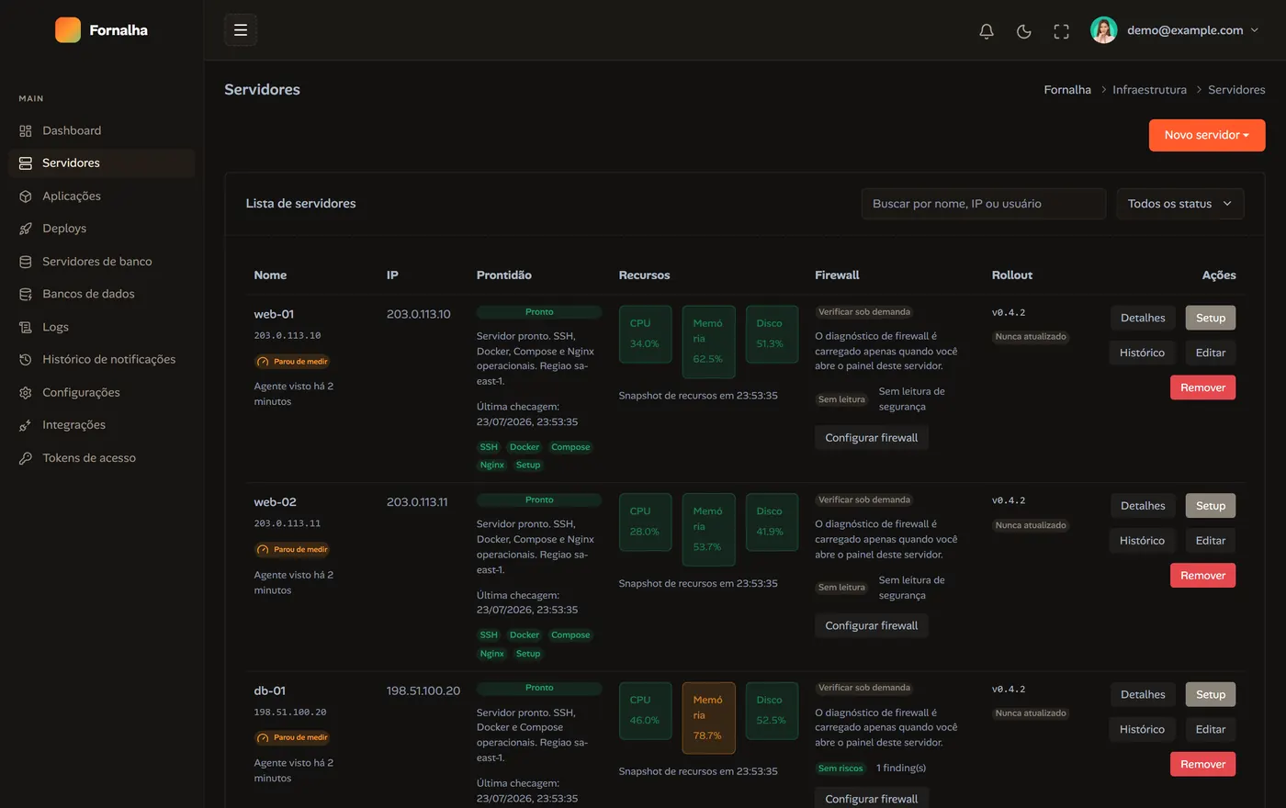Click the Configurações gear icon
This screenshot has width=1286, height=808.
26,393
